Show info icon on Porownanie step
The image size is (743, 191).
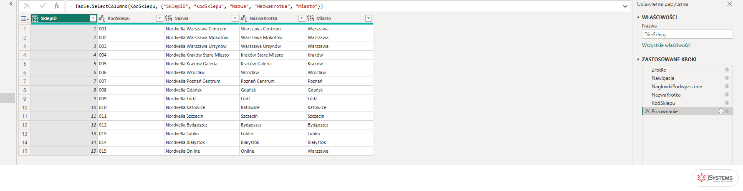[721, 111]
